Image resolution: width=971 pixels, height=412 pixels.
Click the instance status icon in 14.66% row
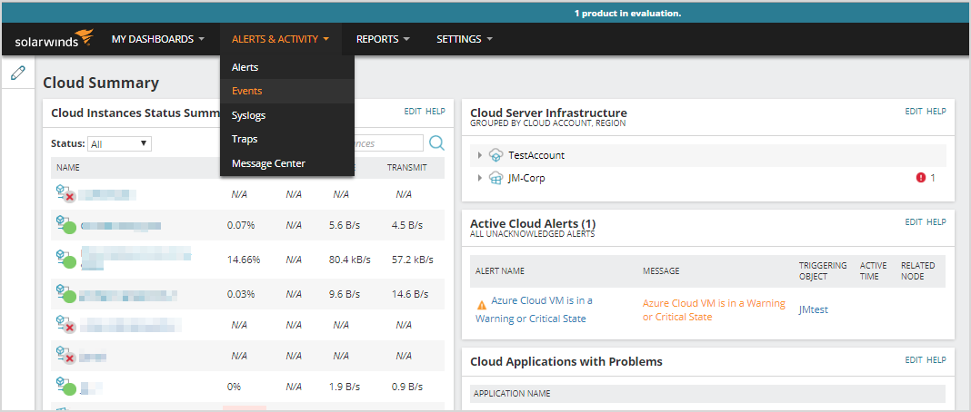click(x=65, y=259)
